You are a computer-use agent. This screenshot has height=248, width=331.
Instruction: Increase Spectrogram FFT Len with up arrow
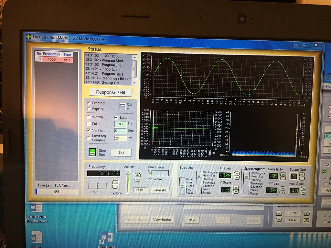point(283,188)
